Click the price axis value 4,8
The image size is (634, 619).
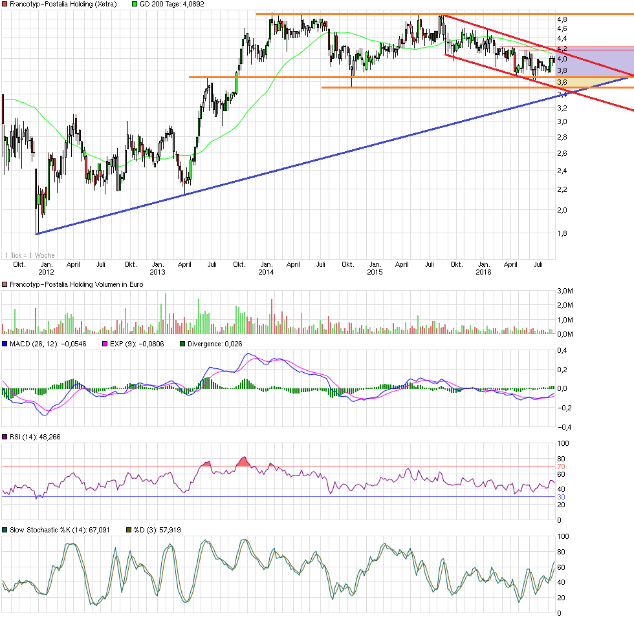(x=562, y=19)
